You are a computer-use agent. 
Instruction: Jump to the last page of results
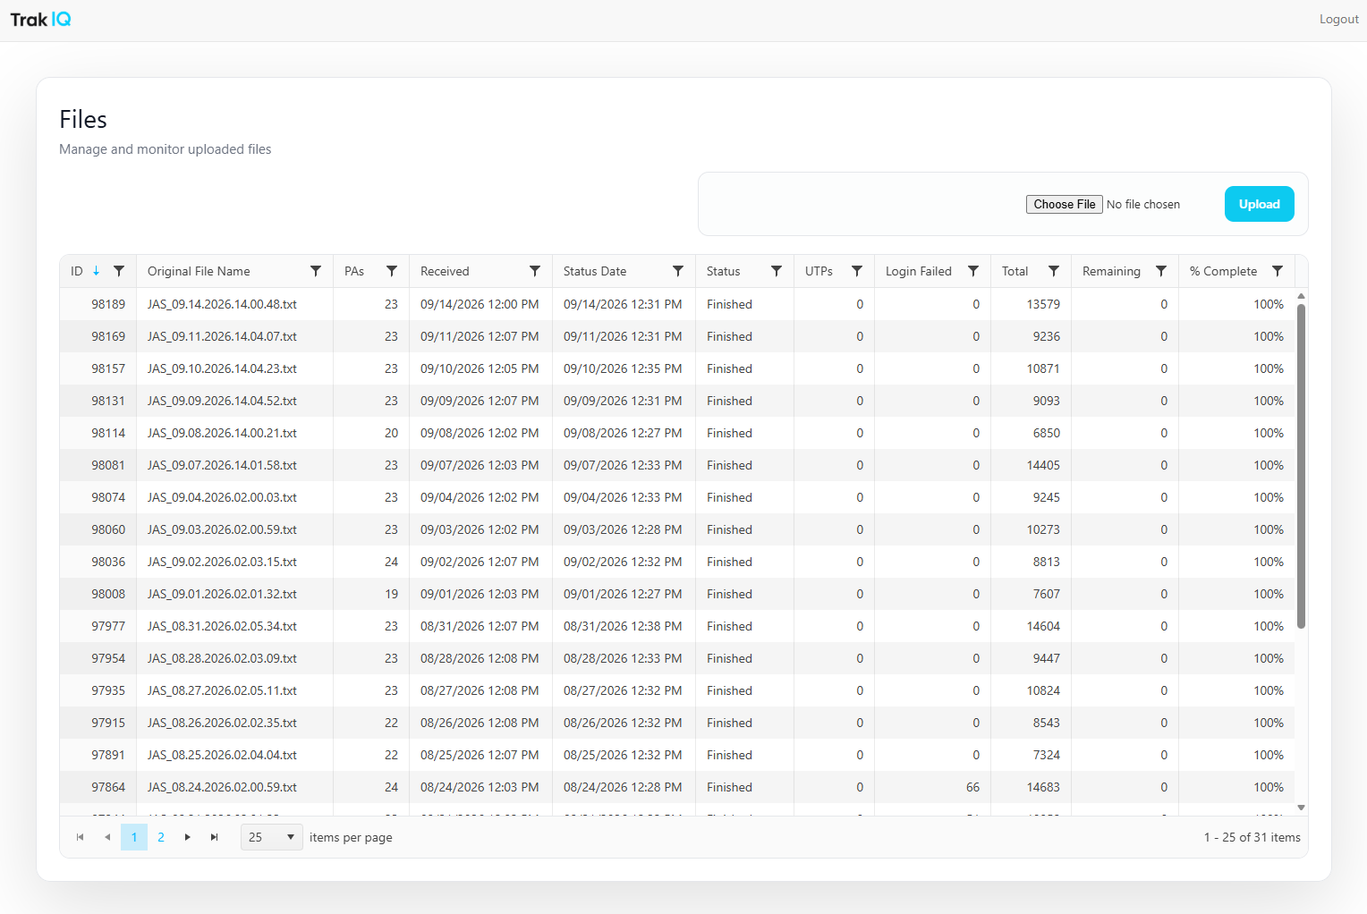[215, 837]
